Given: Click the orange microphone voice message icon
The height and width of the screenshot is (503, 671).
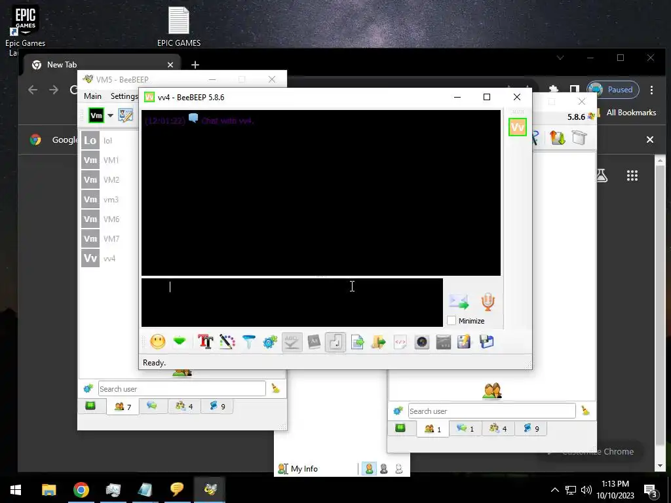Looking at the screenshot, I should (488, 301).
